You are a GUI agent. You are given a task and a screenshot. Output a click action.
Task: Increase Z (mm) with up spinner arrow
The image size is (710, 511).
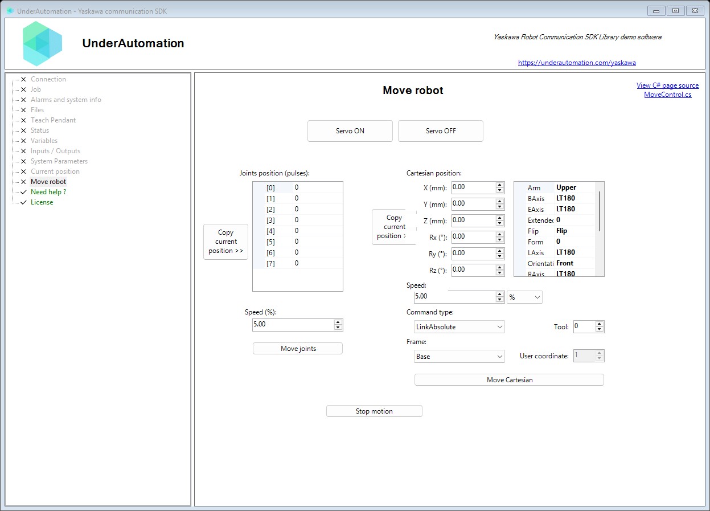(500, 218)
